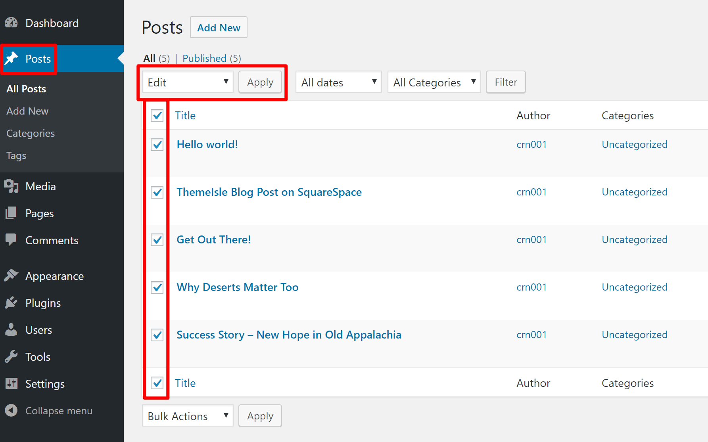This screenshot has height=442, width=708.
Task: Open Pages via the pages icon
Action: (x=11, y=213)
